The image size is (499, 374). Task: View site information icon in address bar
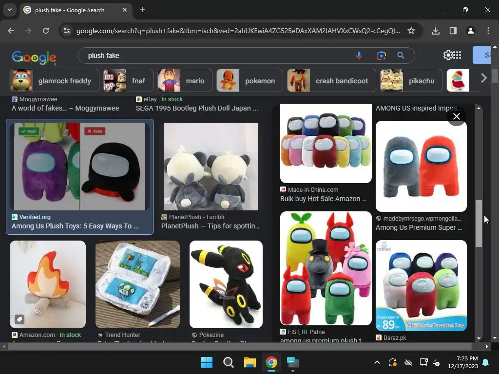coord(67,31)
